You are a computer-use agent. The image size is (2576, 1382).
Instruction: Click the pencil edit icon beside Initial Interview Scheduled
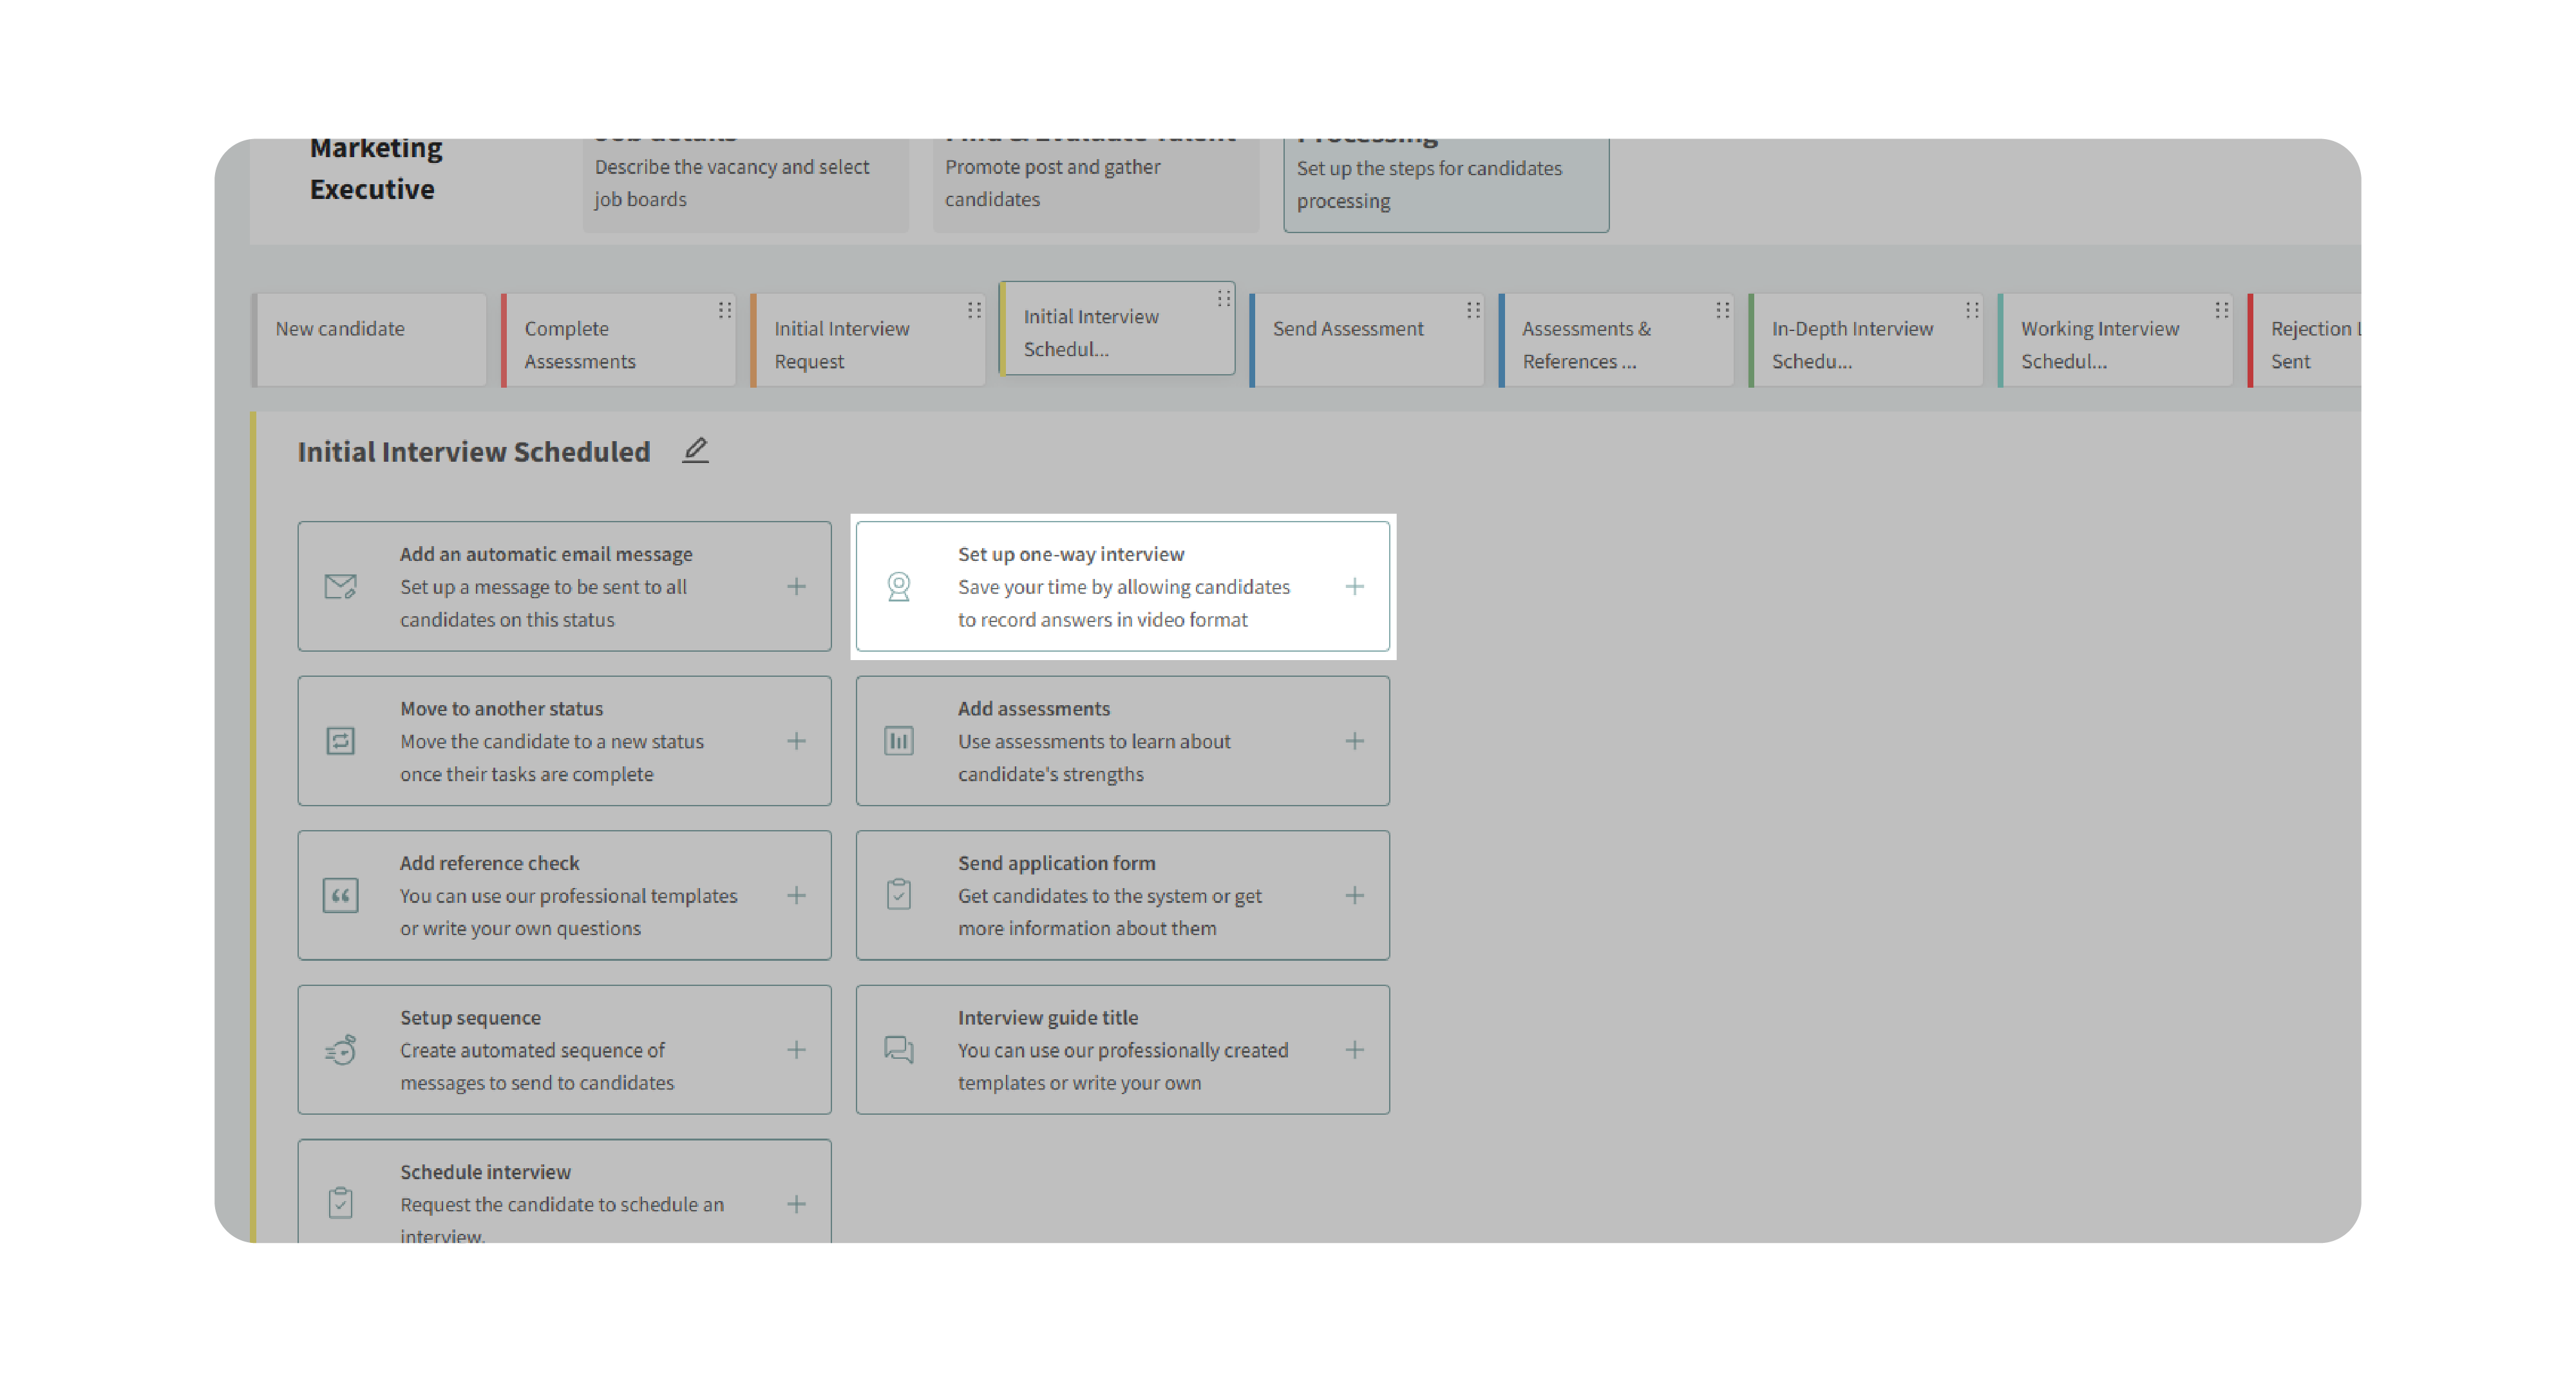coord(695,450)
